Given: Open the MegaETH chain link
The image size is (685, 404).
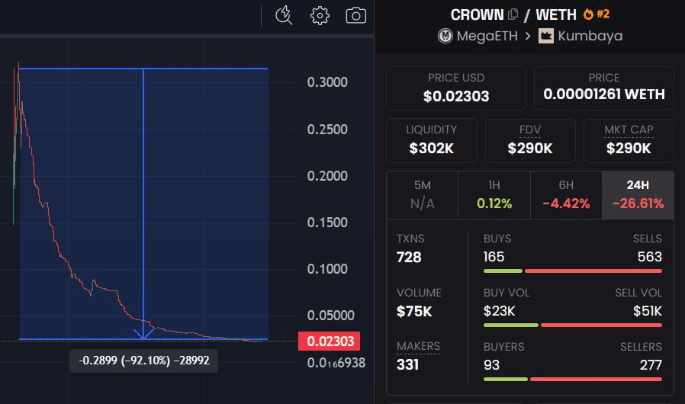Looking at the screenshot, I should [x=487, y=36].
